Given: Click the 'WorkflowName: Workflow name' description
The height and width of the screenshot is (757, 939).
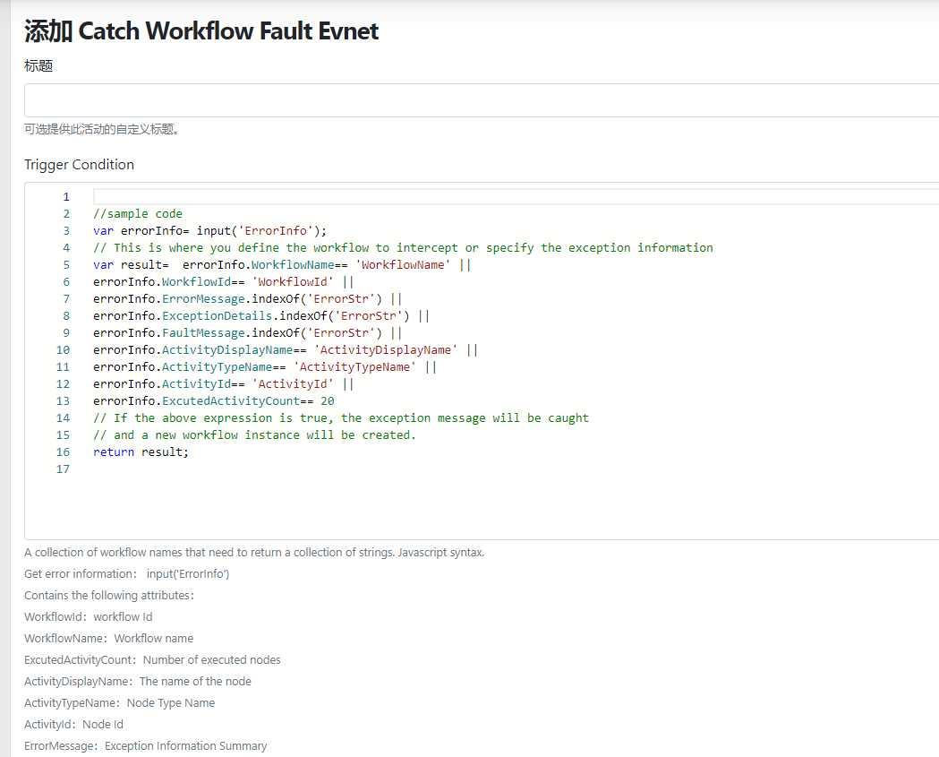Looking at the screenshot, I should click(109, 639).
